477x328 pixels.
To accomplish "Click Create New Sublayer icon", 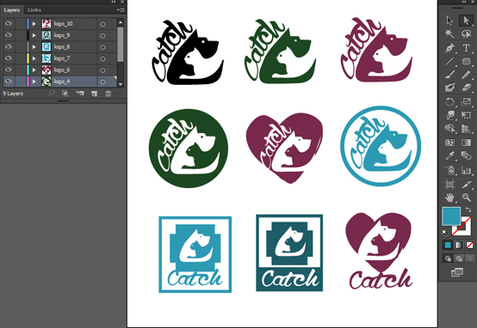I will (x=80, y=94).
